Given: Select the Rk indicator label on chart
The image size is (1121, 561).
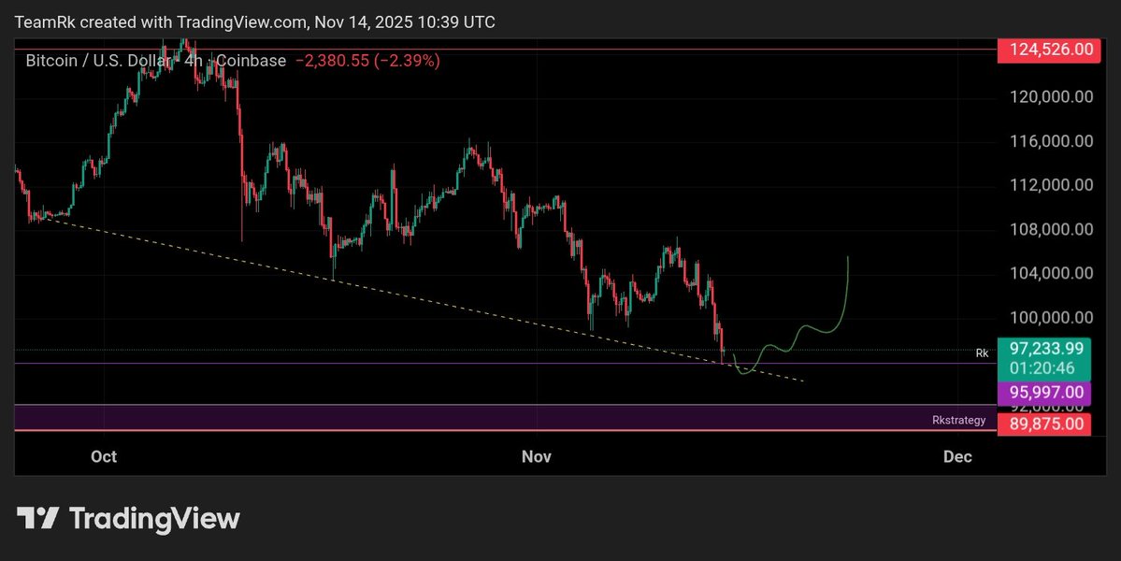Looking at the screenshot, I should (x=981, y=352).
